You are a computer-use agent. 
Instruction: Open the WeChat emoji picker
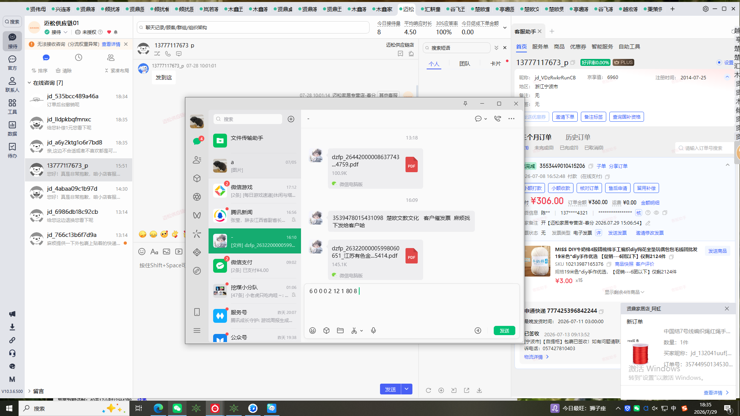313,330
